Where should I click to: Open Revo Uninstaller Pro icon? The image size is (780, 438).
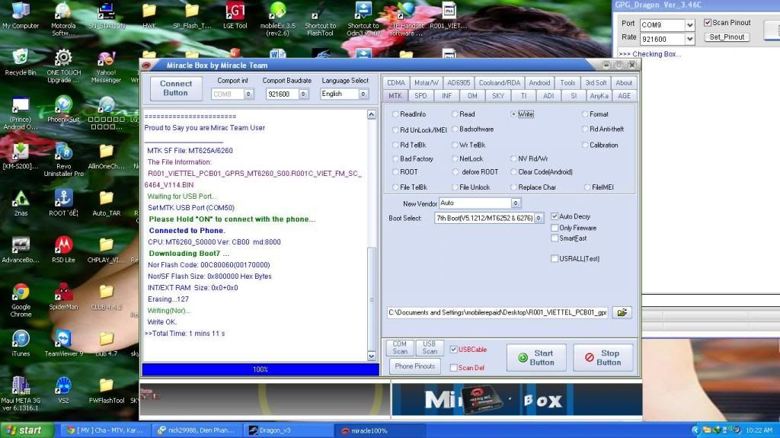coord(63,159)
